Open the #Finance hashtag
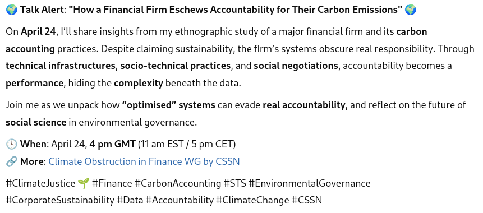483x213 pixels. click(112, 183)
